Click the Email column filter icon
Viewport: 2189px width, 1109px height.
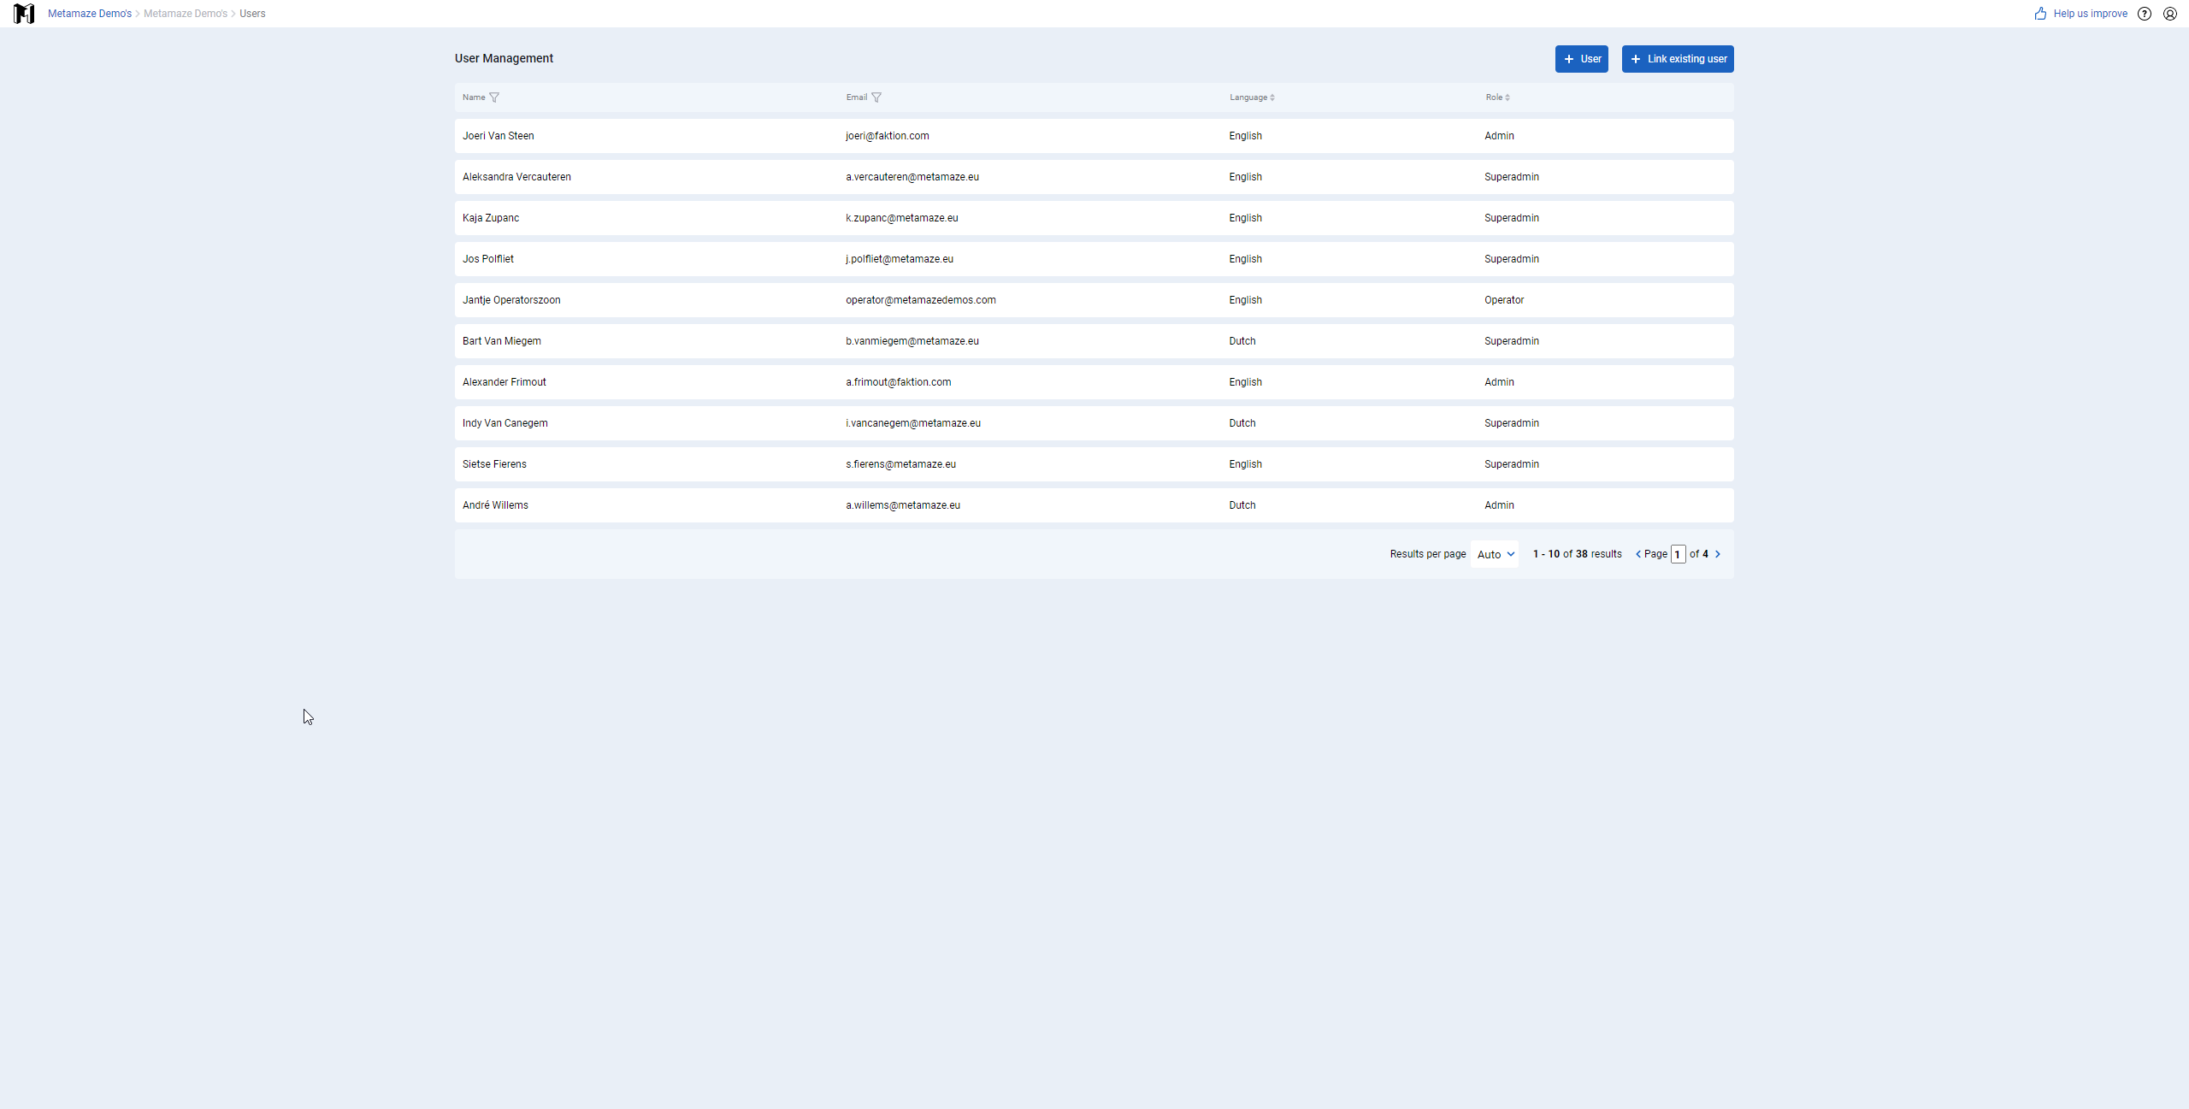(876, 97)
